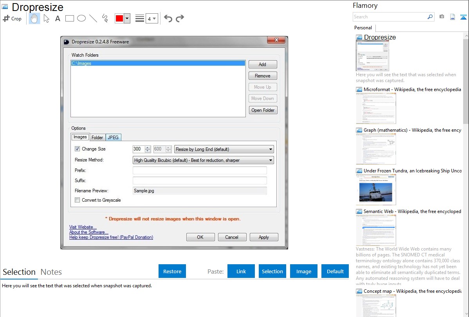Click the Remove button
This screenshot has width=469, height=317.
[x=263, y=75]
